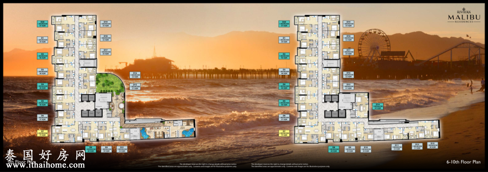Click the yellow D7 2-bedroom label on 5th floor plan
The width and height of the screenshot is (488, 172).
tap(42, 133)
